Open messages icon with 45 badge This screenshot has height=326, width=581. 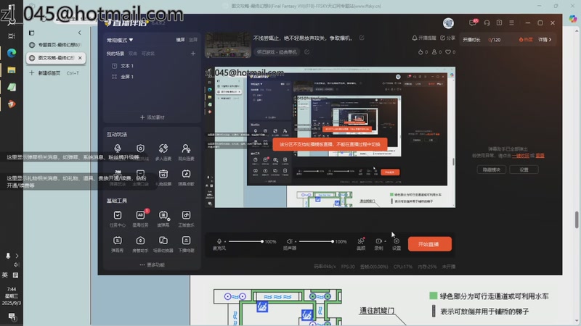coord(473,22)
